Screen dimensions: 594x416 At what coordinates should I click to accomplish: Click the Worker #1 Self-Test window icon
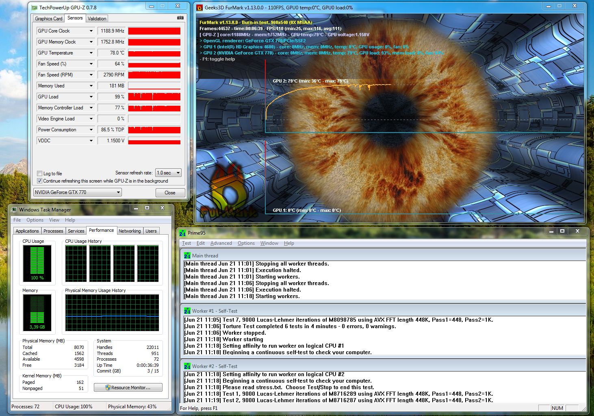187,311
